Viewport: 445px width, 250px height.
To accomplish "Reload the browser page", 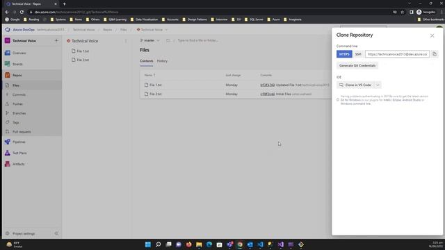I will coord(22,12).
